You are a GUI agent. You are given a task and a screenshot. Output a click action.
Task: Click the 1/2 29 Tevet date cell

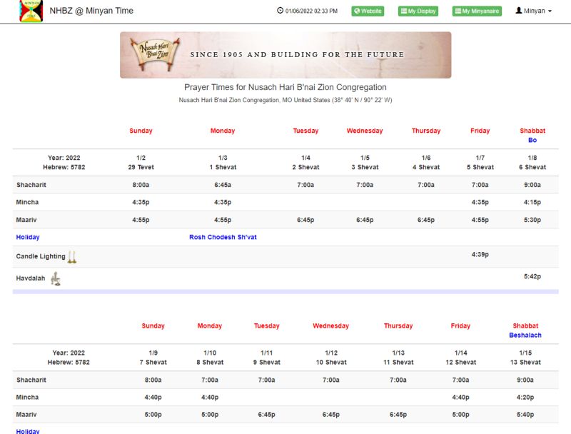[141, 162]
